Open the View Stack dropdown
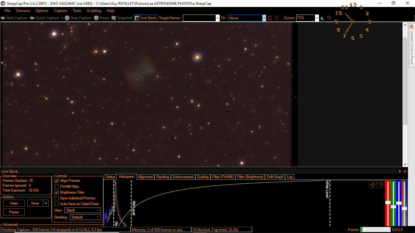The width and height of the screenshot is (415, 233). click(82, 210)
